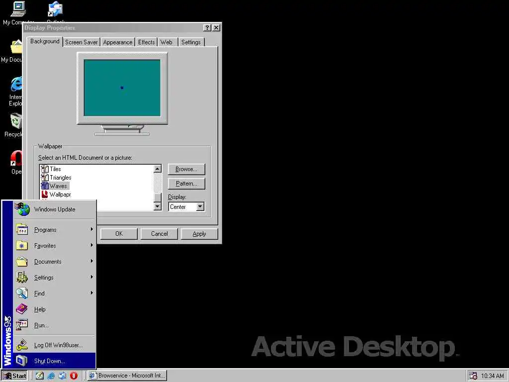Click the Triangles wallpaper icon
The height and width of the screenshot is (382, 509).
[44, 178]
